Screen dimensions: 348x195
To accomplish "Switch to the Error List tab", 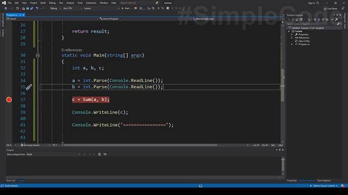I will click(11, 180).
